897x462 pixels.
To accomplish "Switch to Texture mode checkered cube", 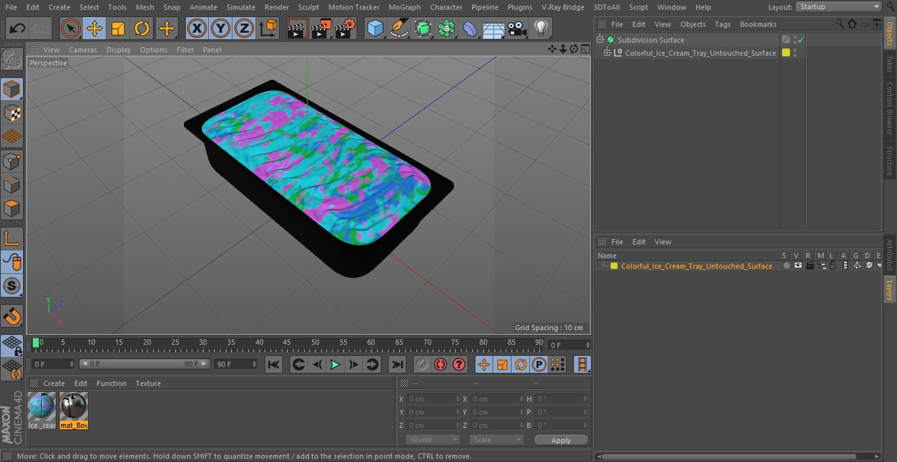I will (12, 113).
